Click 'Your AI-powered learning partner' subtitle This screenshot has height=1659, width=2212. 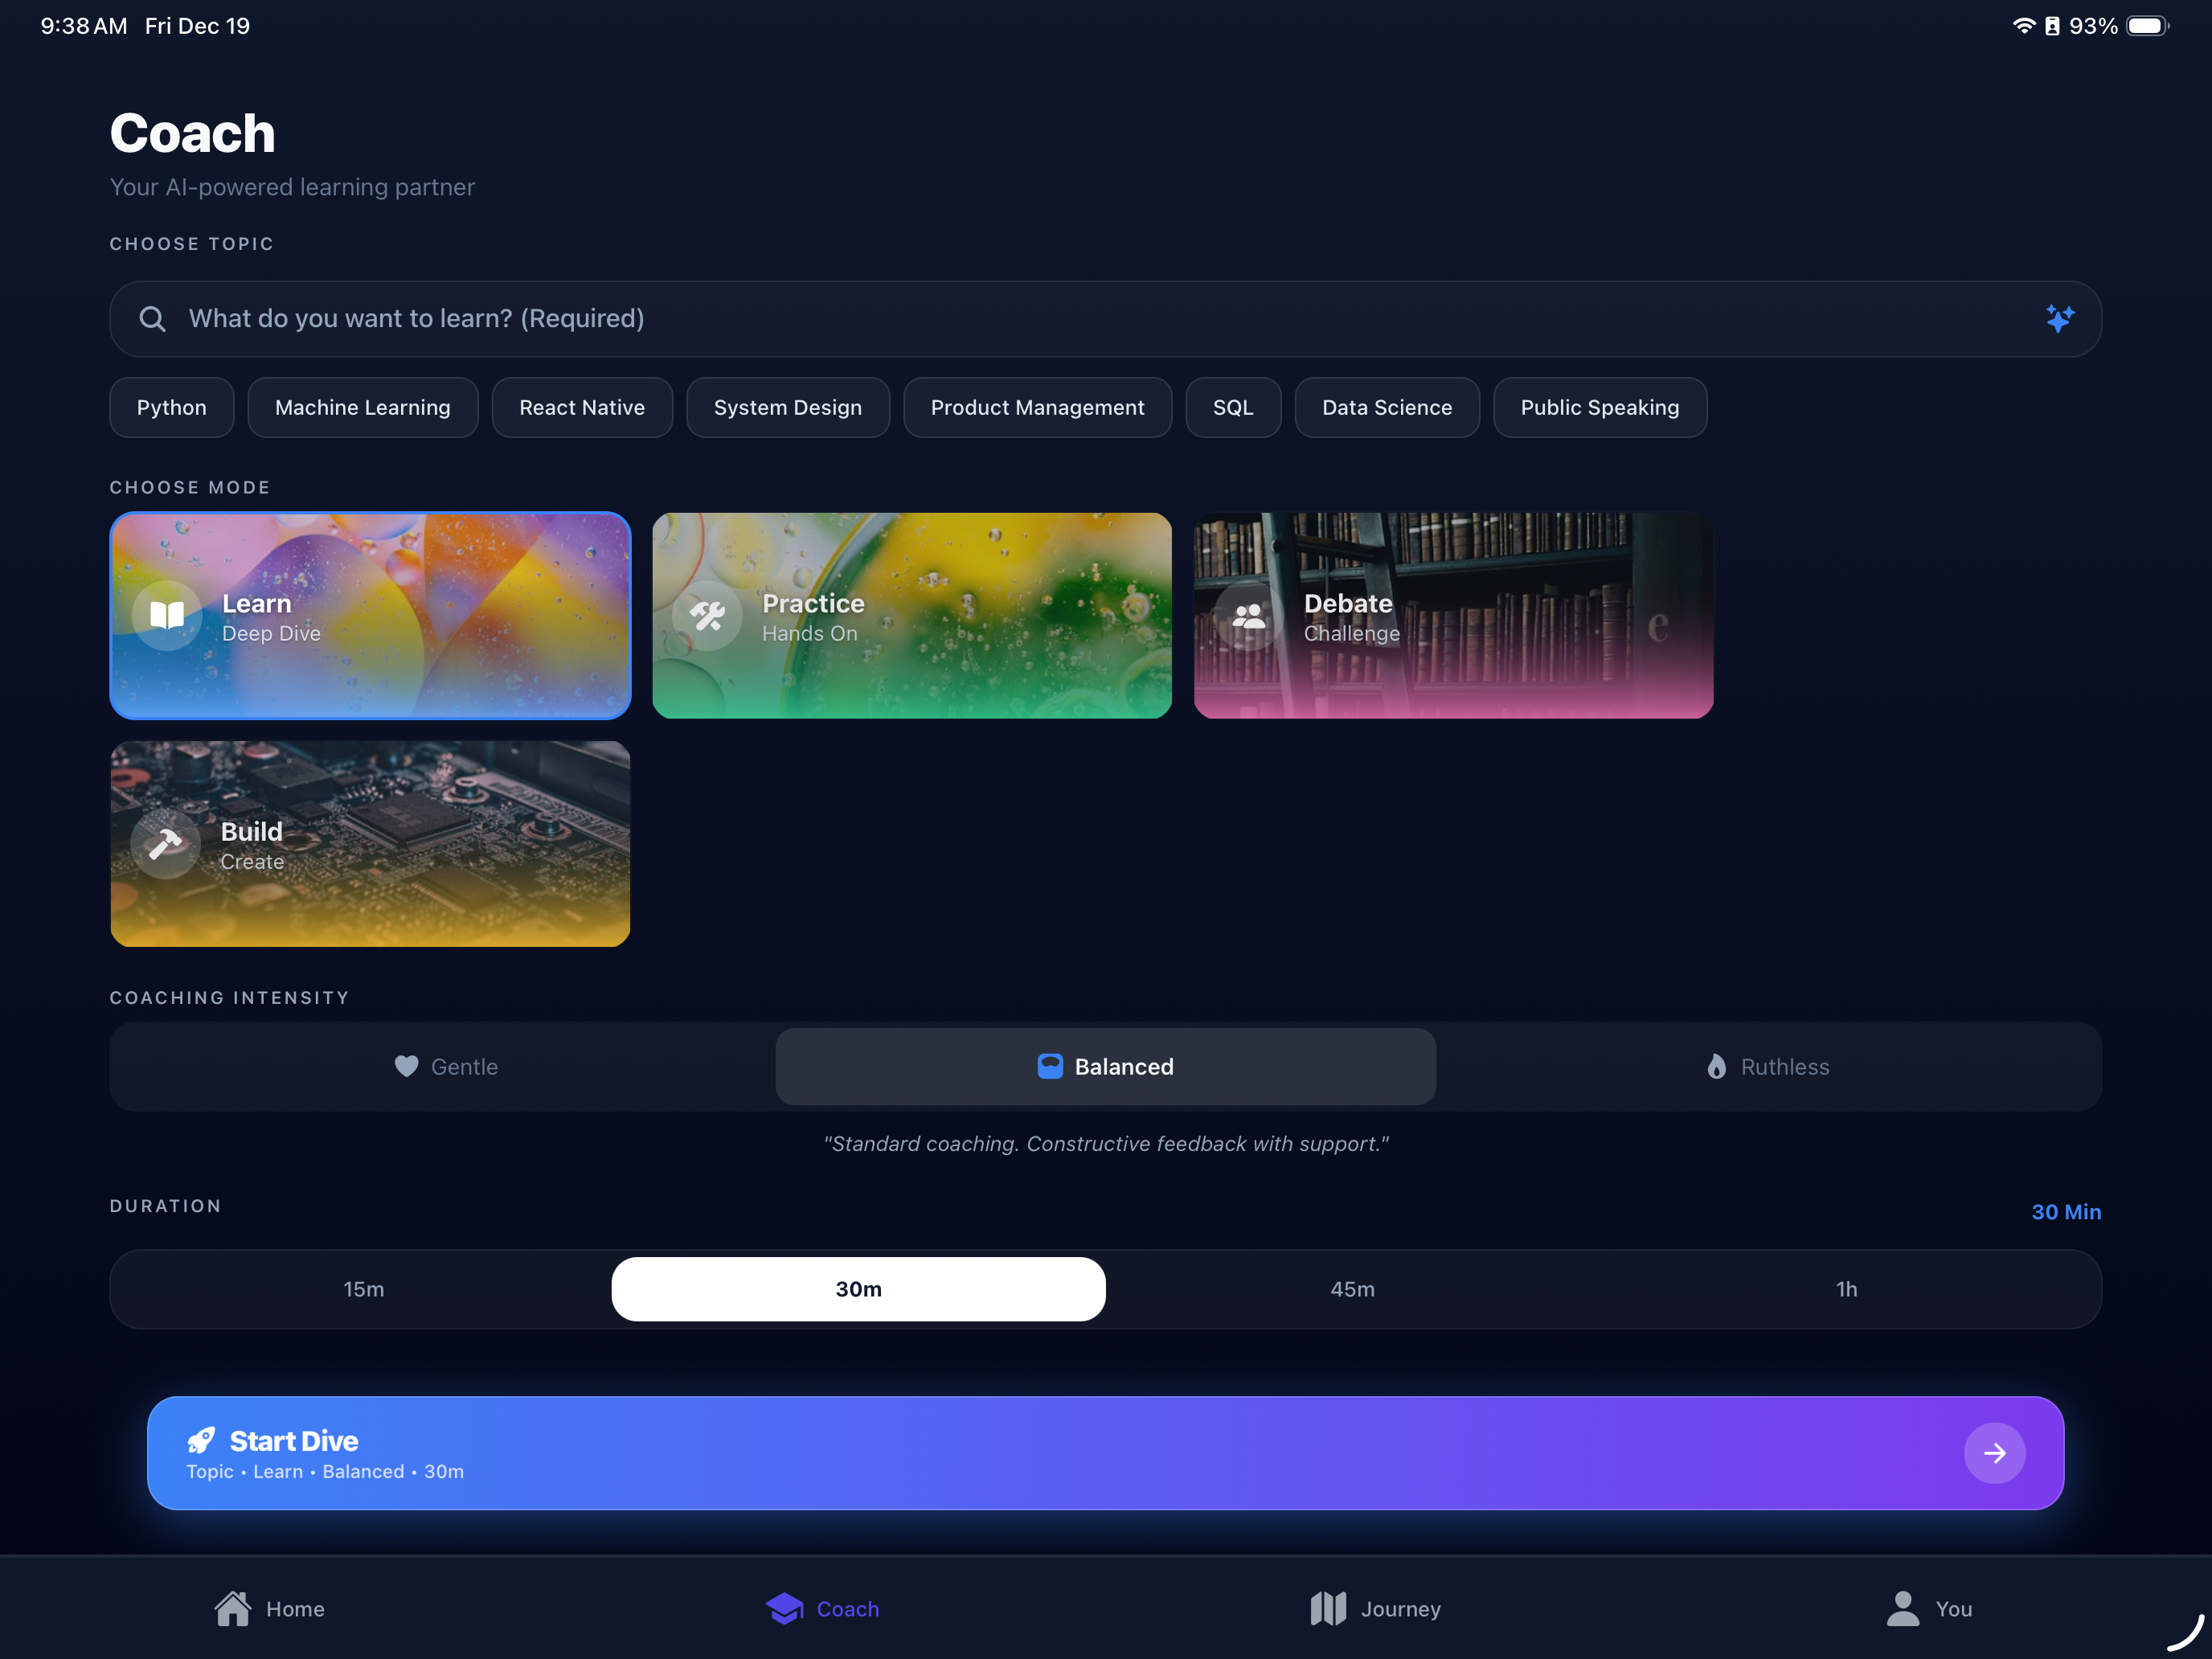292,187
